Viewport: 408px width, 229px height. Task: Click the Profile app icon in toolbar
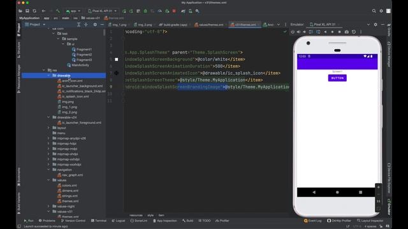160,11
